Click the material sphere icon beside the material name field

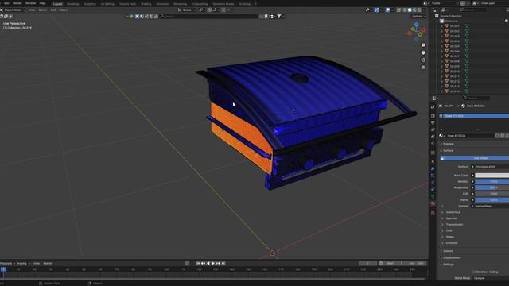pos(441,136)
